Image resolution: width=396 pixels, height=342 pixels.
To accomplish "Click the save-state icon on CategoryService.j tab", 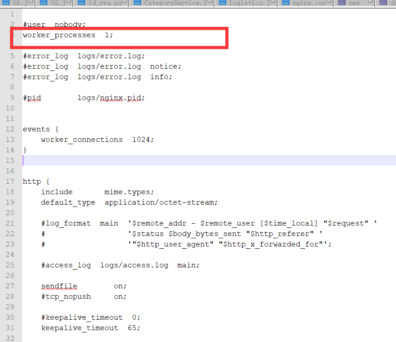I will (x=137, y=3).
